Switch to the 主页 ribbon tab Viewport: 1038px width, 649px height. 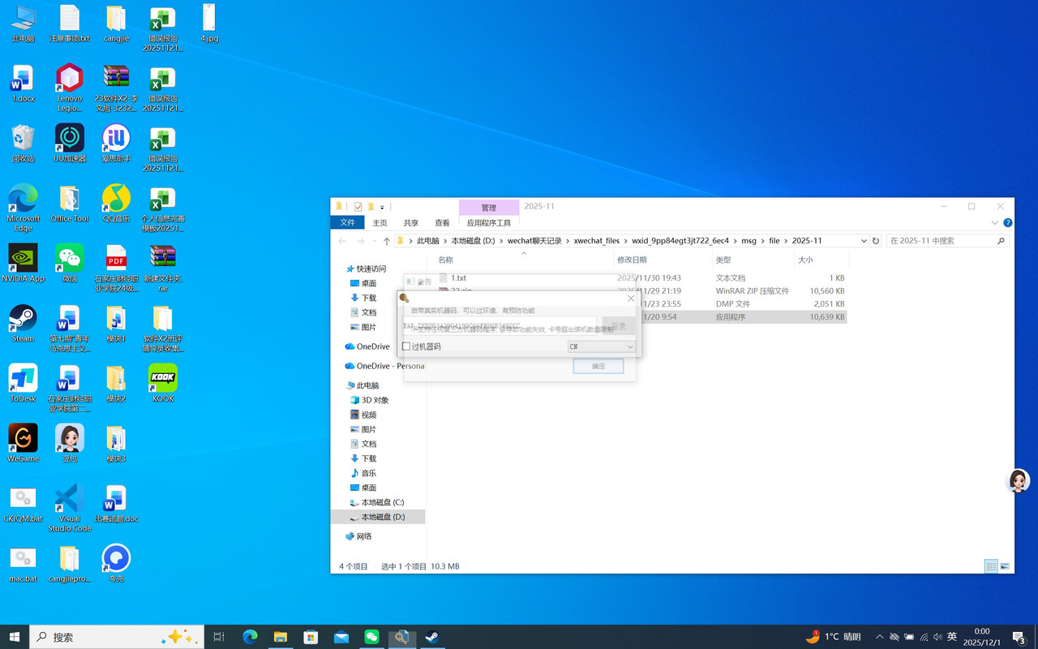380,222
